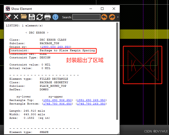Search backward with the left orange arrow
The height and width of the screenshot is (135, 169).
click(104, 17)
